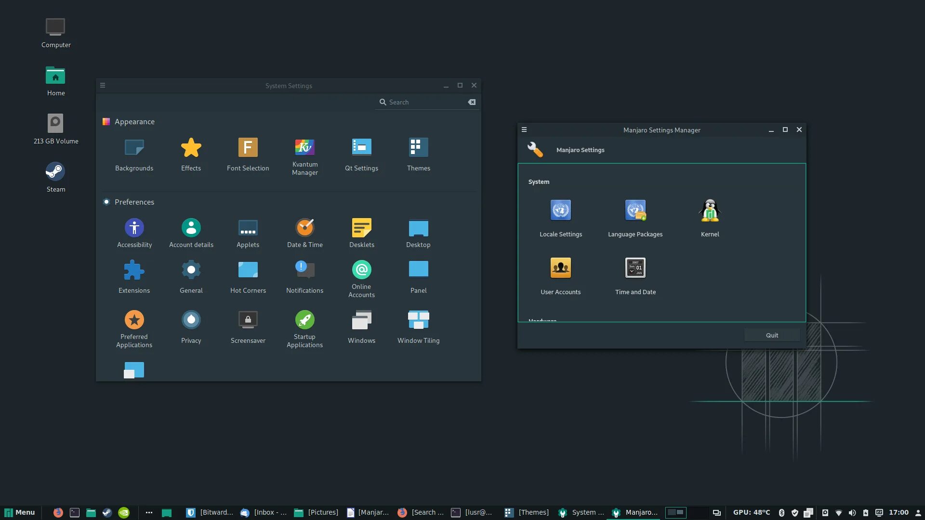
Task: Switch to the Themes taskbar window
Action: pyautogui.click(x=527, y=512)
